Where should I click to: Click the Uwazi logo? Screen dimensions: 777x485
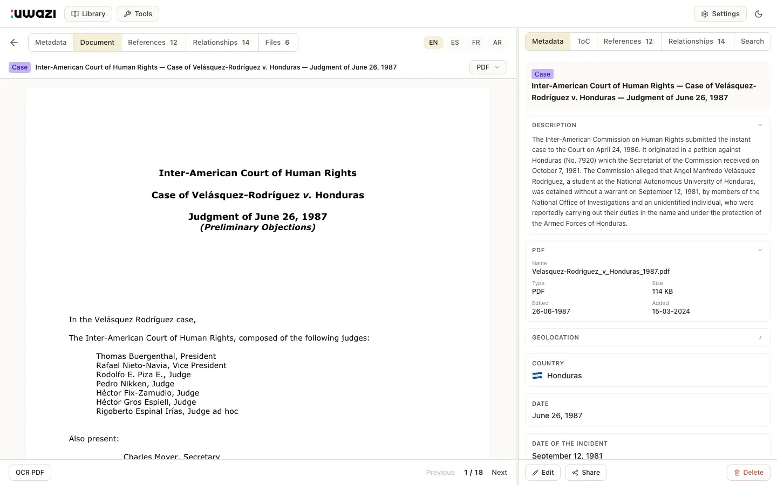pos(33,13)
